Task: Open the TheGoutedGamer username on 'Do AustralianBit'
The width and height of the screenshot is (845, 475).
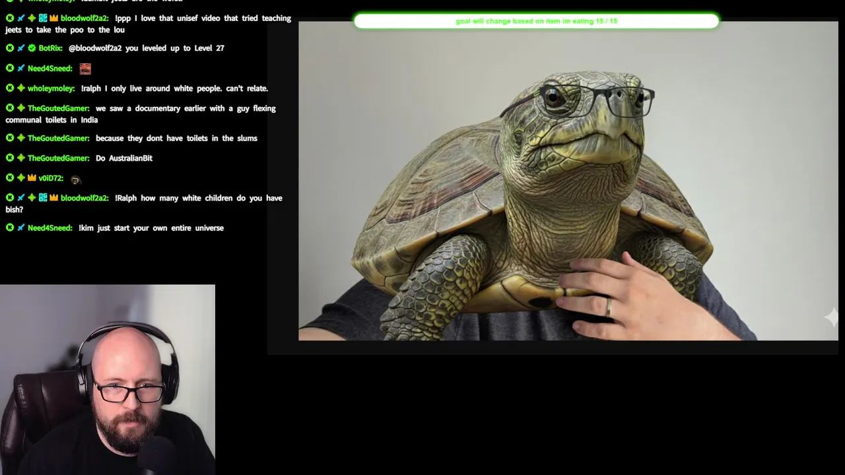Action: (59, 158)
